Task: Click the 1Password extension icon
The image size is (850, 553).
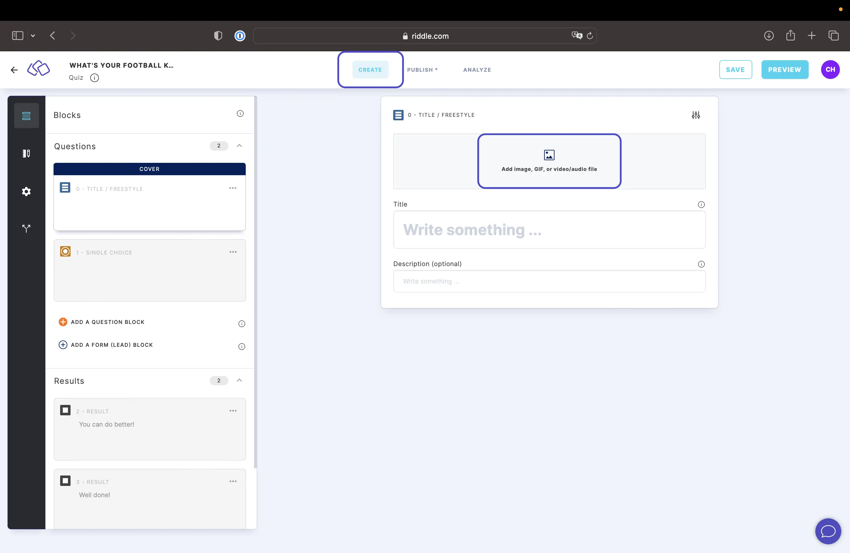Action: [x=240, y=36]
